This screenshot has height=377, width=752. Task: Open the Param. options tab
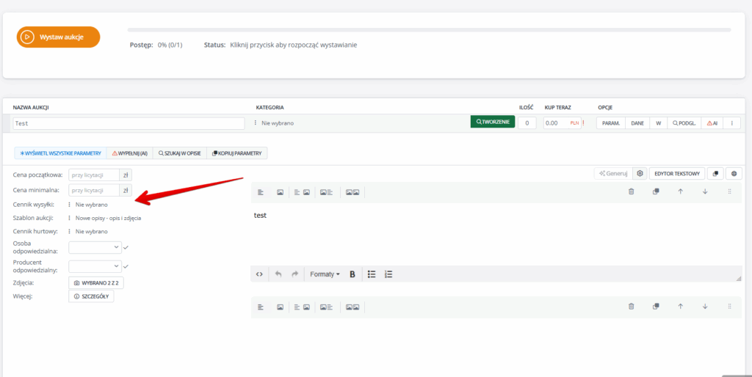point(611,123)
